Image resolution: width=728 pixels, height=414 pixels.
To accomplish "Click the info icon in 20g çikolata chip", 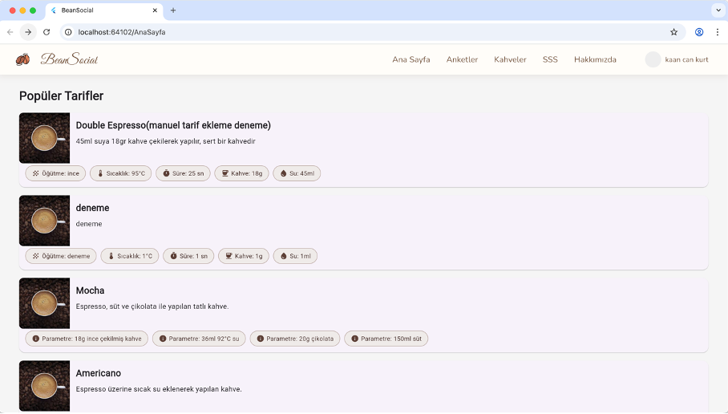I will click(x=261, y=339).
